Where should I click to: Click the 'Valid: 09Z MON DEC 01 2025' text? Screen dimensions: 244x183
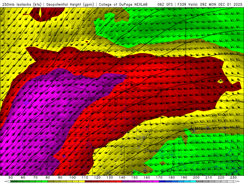click(215, 4)
